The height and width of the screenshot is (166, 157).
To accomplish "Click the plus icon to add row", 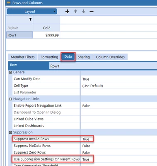I will click(x=67, y=11).
